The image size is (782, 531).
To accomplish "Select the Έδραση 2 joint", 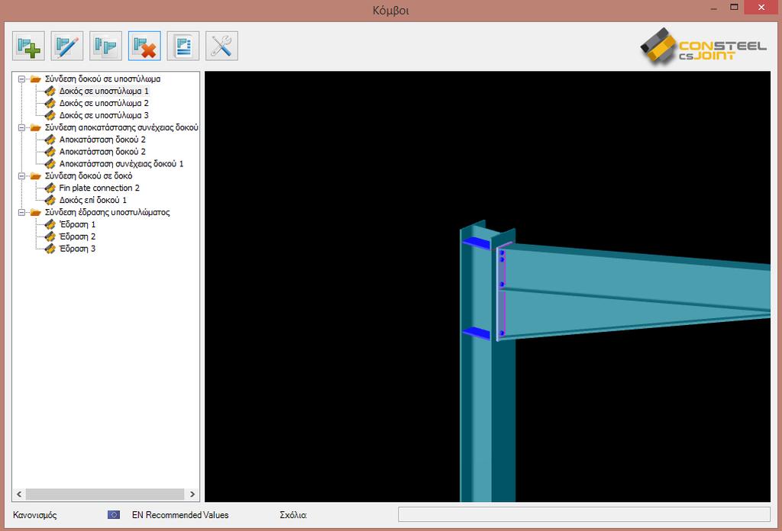I will tap(77, 237).
